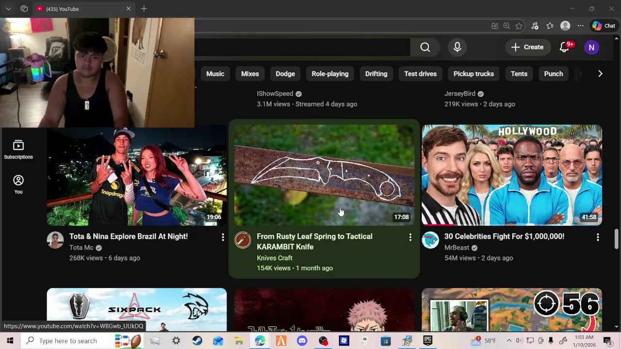
Task: Select the Test drives category chip
Action: point(420,74)
